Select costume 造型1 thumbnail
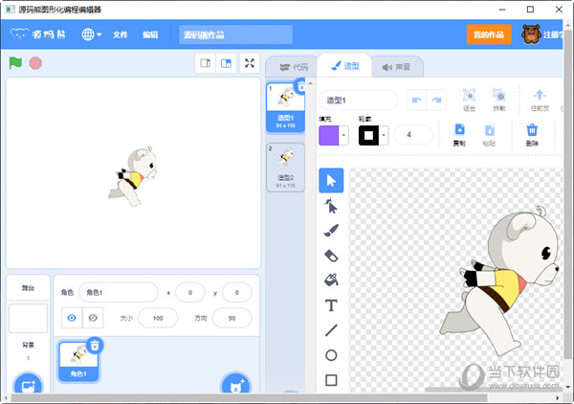This screenshot has height=404, width=574. point(285,107)
